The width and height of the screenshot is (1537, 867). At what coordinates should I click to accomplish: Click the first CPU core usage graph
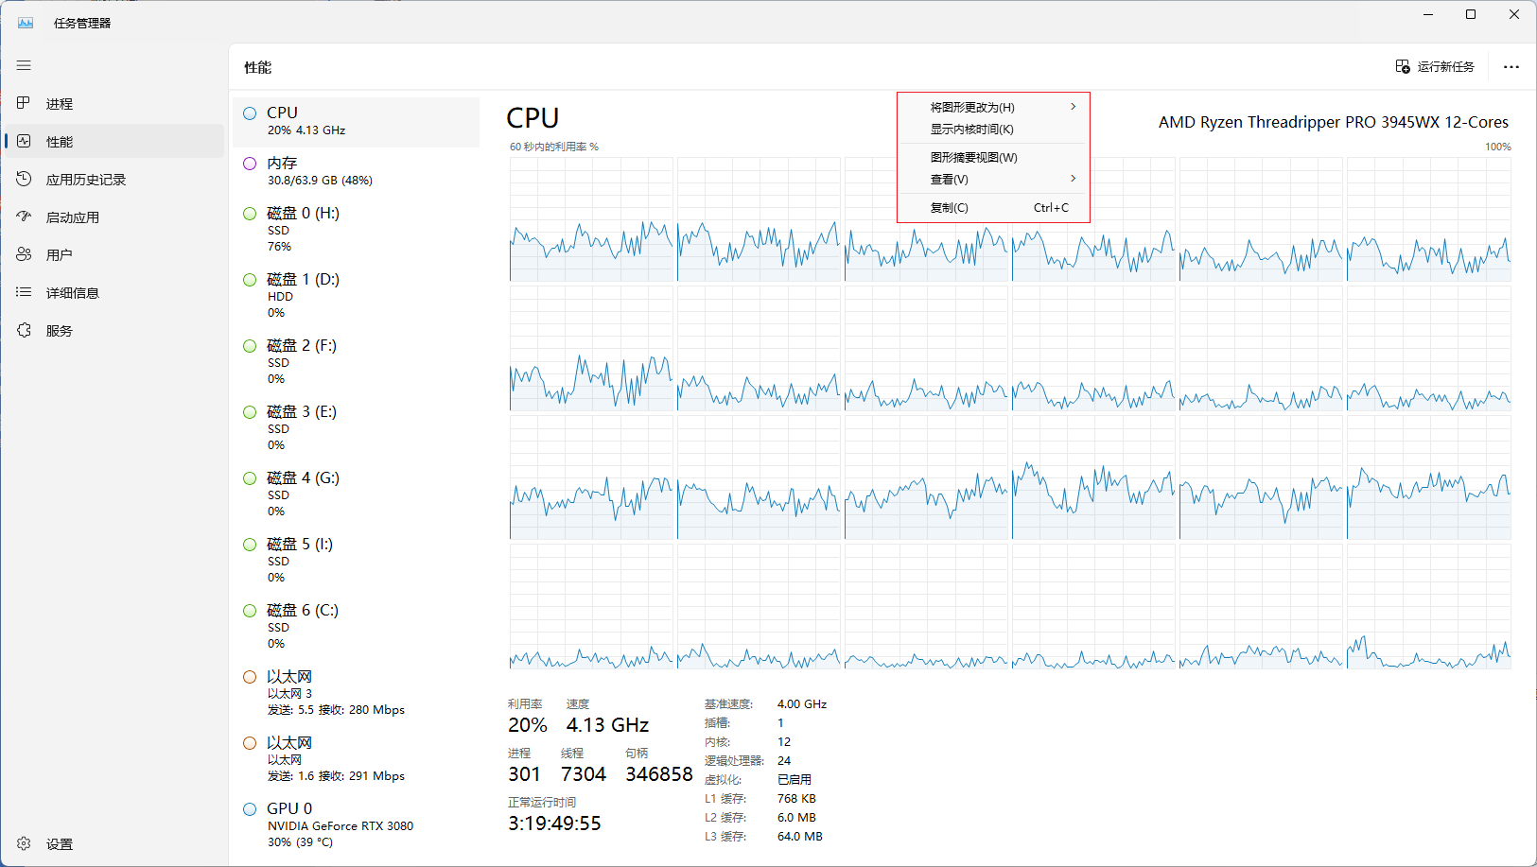[591, 219]
